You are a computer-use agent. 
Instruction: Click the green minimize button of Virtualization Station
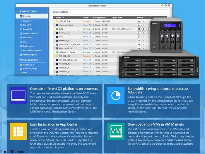point(162,5)
